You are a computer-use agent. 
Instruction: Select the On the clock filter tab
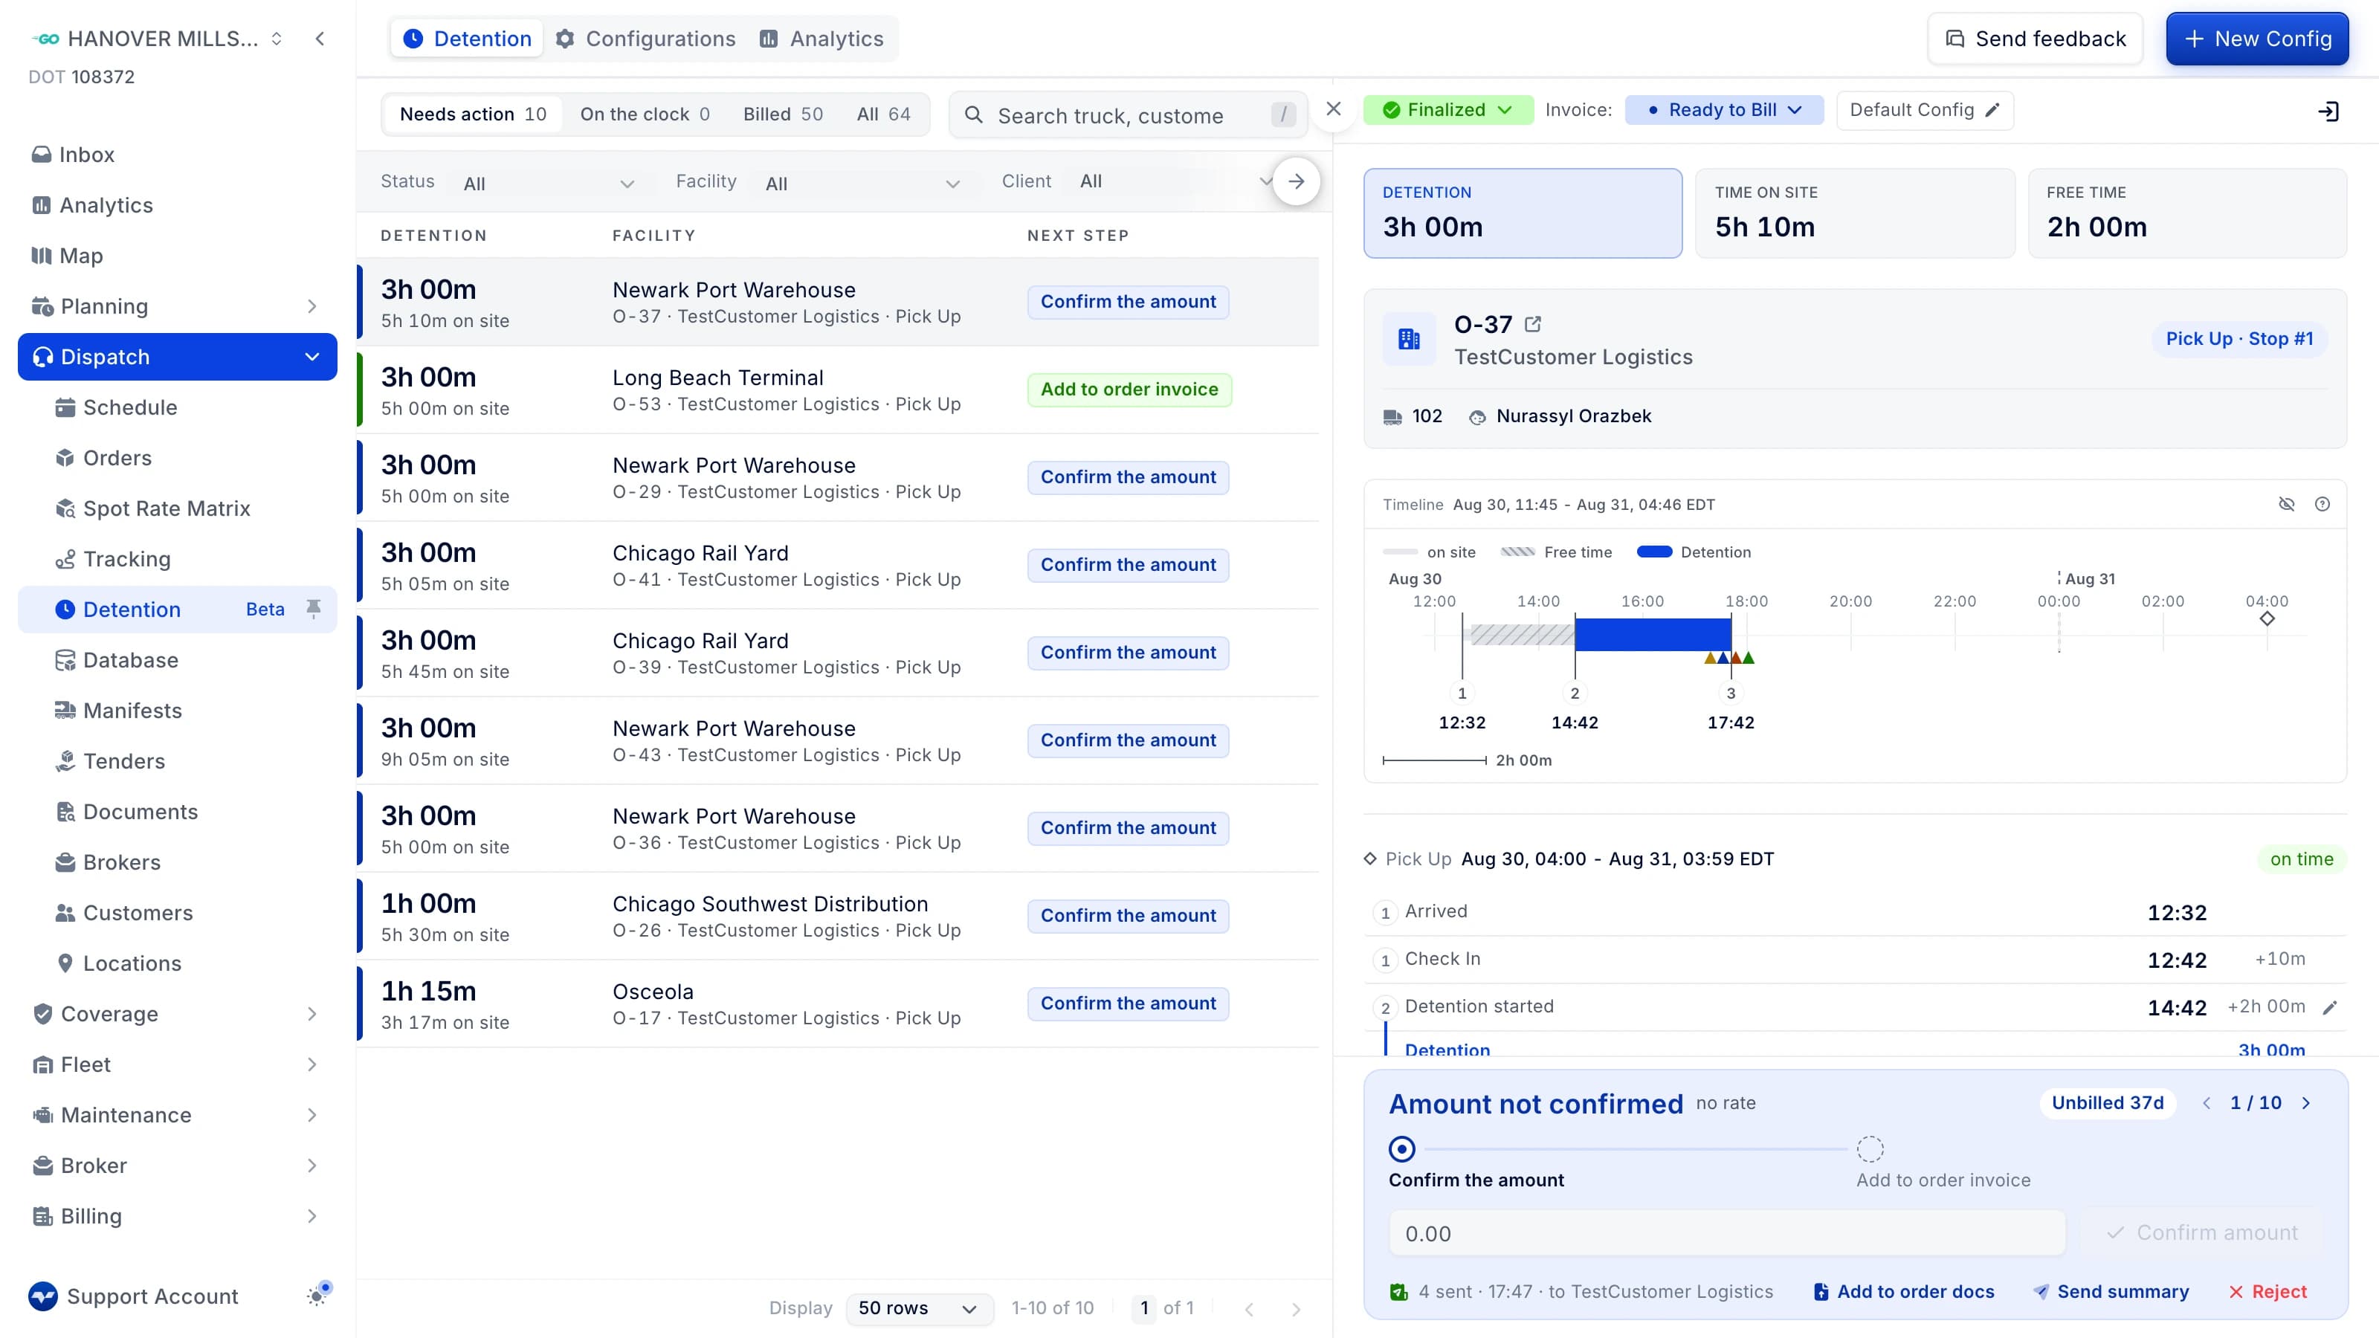pyautogui.click(x=645, y=114)
